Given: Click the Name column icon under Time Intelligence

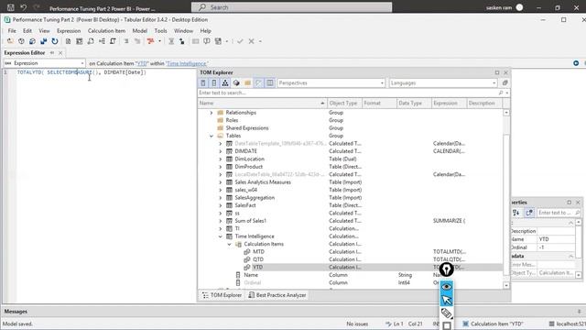Looking at the screenshot, I should [238, 275].
